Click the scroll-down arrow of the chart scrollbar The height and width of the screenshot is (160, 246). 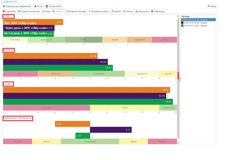tap(178, 143)
